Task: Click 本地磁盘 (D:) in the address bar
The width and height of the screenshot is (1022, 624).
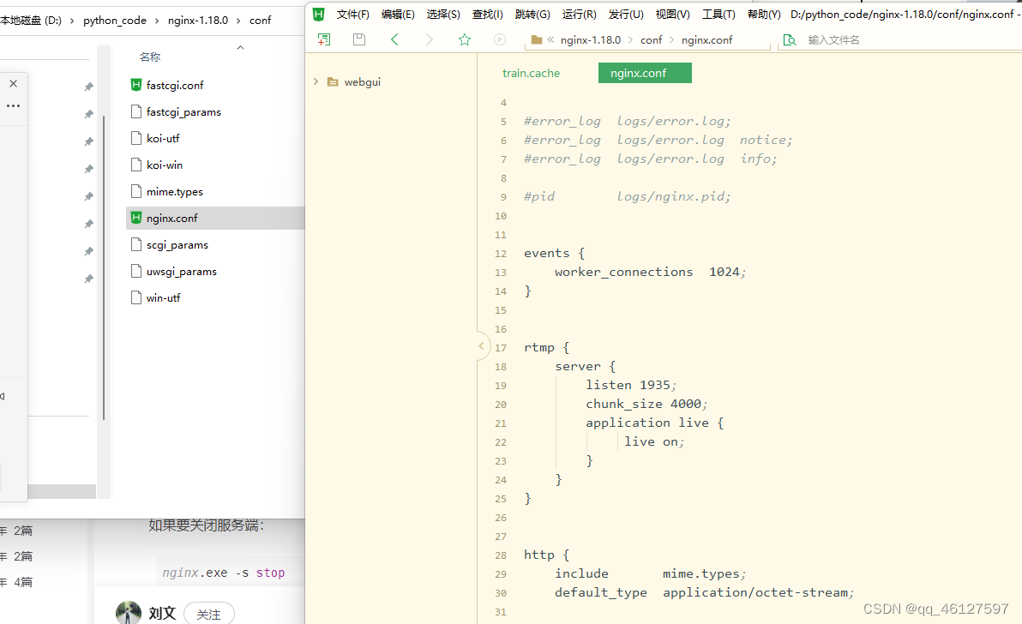Action: click(x=31, y=21)
